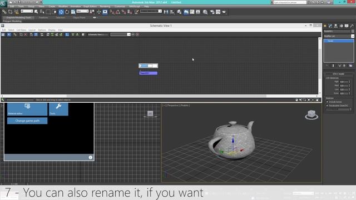Open the Select menu in Schematic View

11,30
